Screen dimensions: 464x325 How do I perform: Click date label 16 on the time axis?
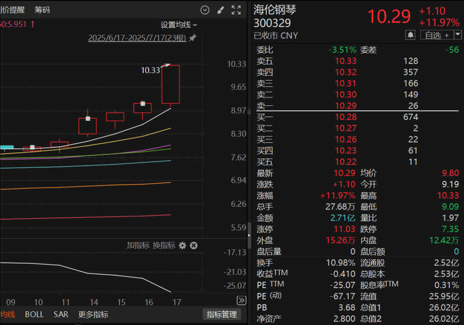149,302
